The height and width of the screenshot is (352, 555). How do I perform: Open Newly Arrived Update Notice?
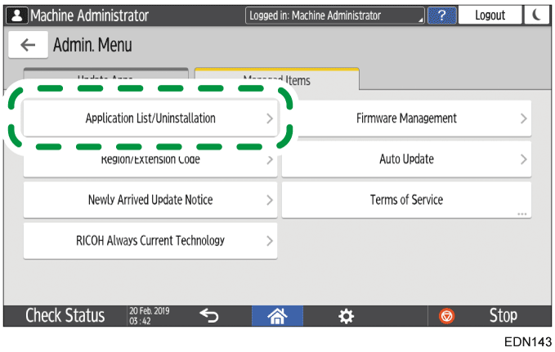point(150,199)
